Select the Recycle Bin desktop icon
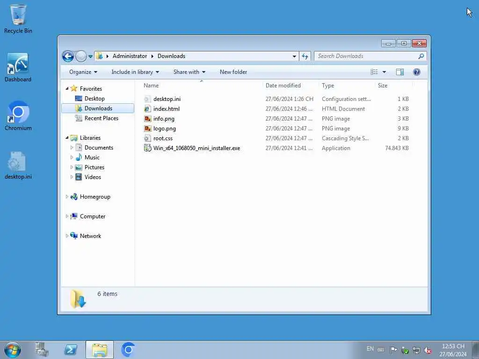The image size is (479, 359). coord(18,19)
